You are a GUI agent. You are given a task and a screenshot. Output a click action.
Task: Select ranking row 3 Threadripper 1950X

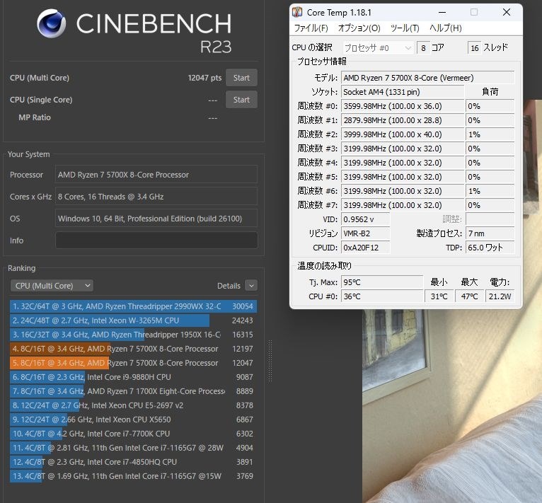tap(133, 335)
